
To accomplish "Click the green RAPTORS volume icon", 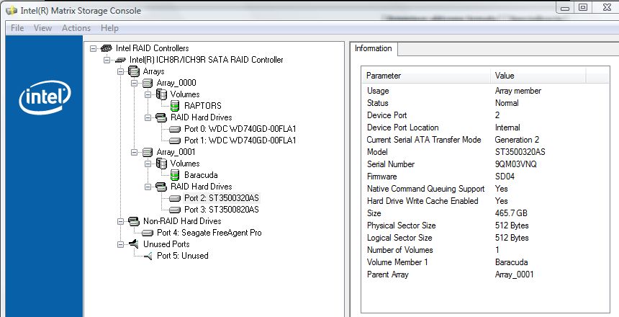I will pos(175,106).
